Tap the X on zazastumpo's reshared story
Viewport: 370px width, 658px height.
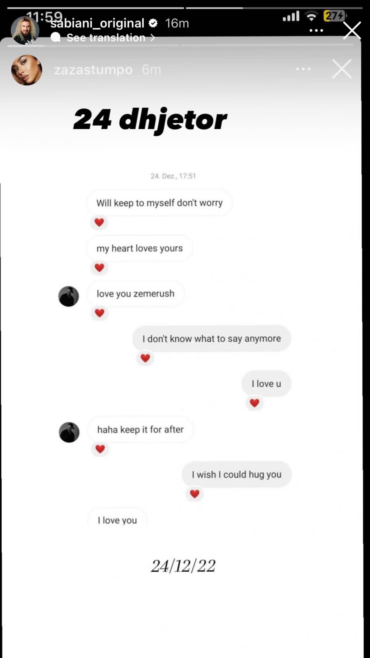(342, 69)
